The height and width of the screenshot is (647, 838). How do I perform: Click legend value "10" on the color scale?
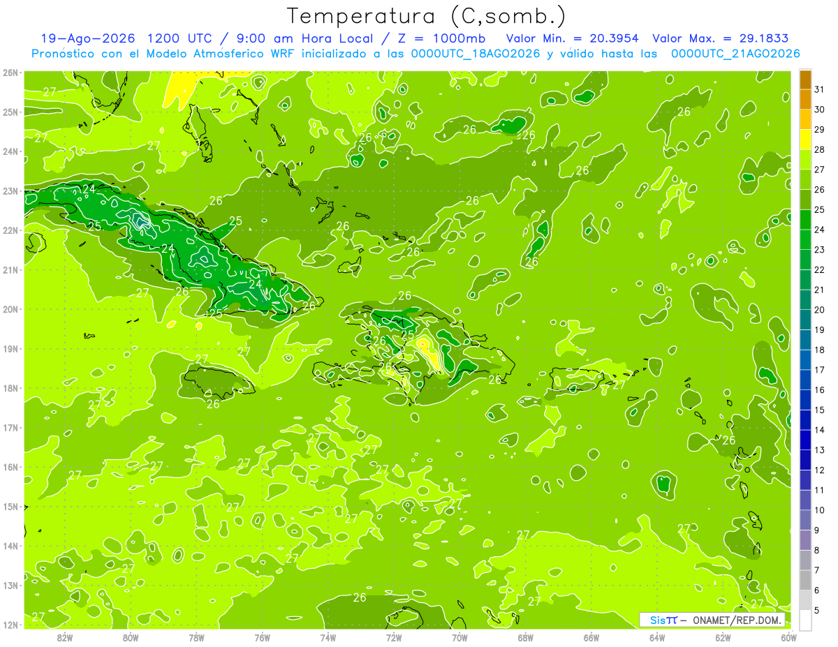point(819,510)
